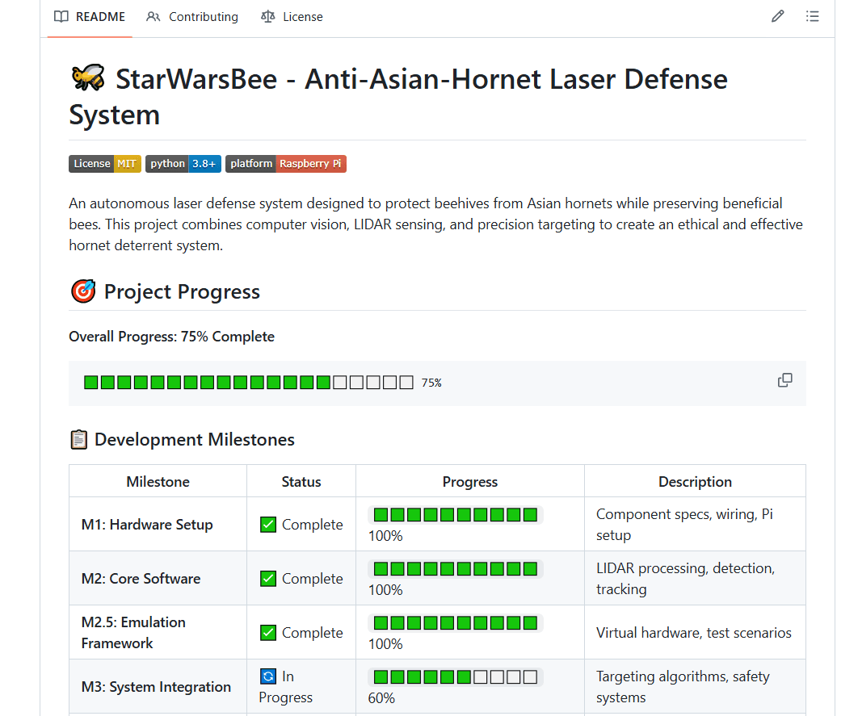Open the outline icon at top right
This screenshot has height=716, width=858.
(x=812, y=16)
